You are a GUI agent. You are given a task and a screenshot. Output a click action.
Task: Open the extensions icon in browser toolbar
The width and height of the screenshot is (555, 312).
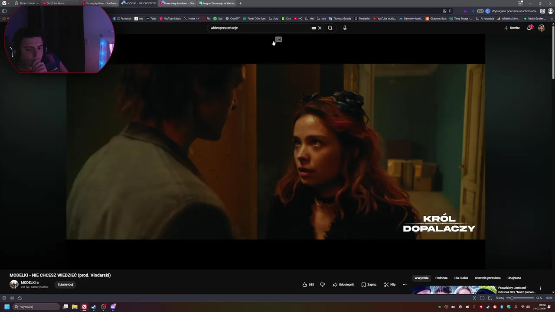[542, 11]
